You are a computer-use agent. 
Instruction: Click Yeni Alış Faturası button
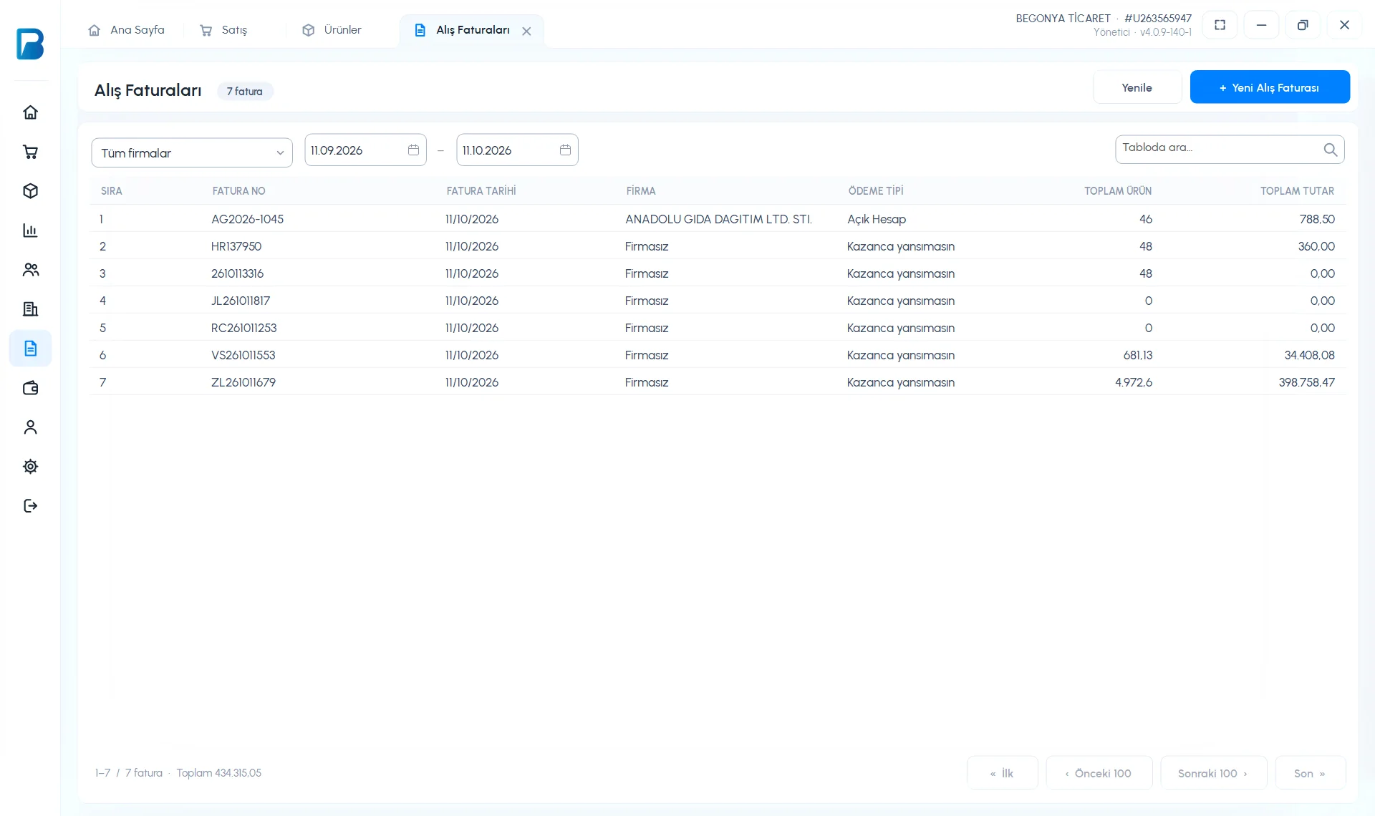[1270, 87]
